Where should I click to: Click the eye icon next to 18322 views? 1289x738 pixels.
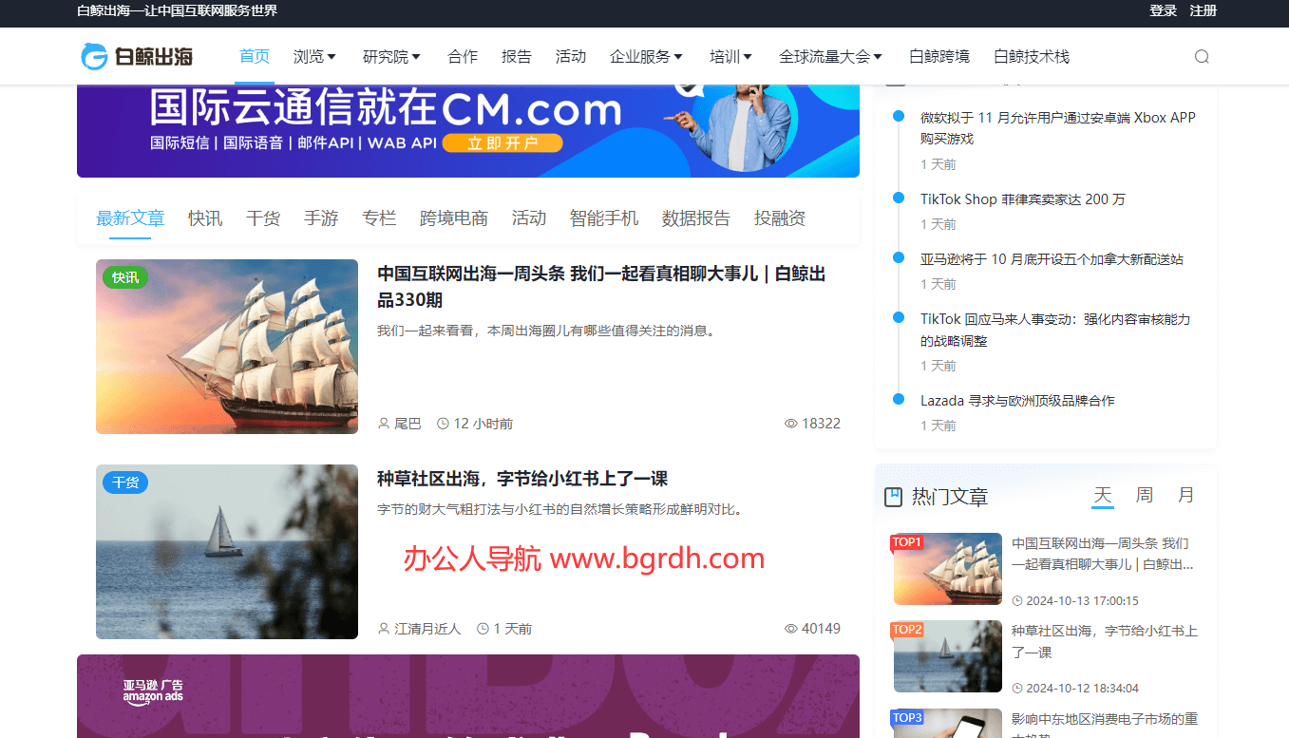[790, 424]
